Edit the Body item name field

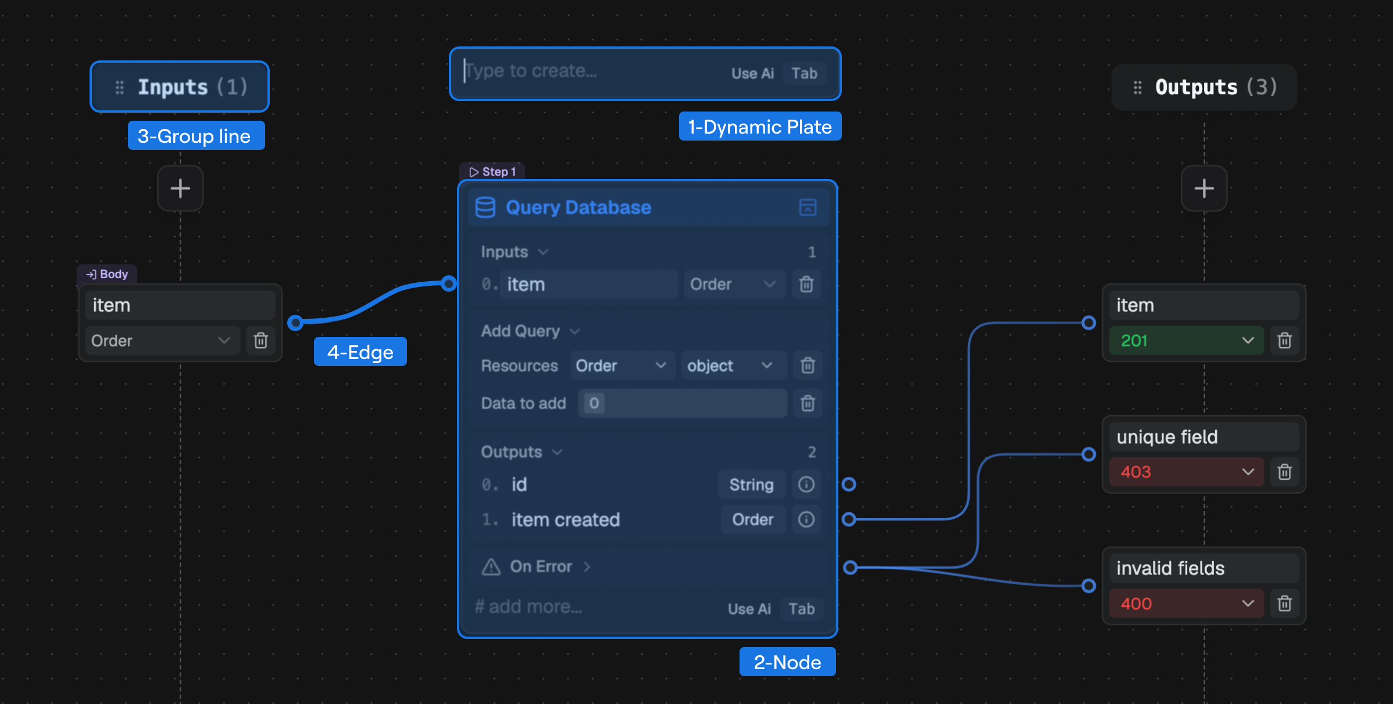tap(180, 306)
